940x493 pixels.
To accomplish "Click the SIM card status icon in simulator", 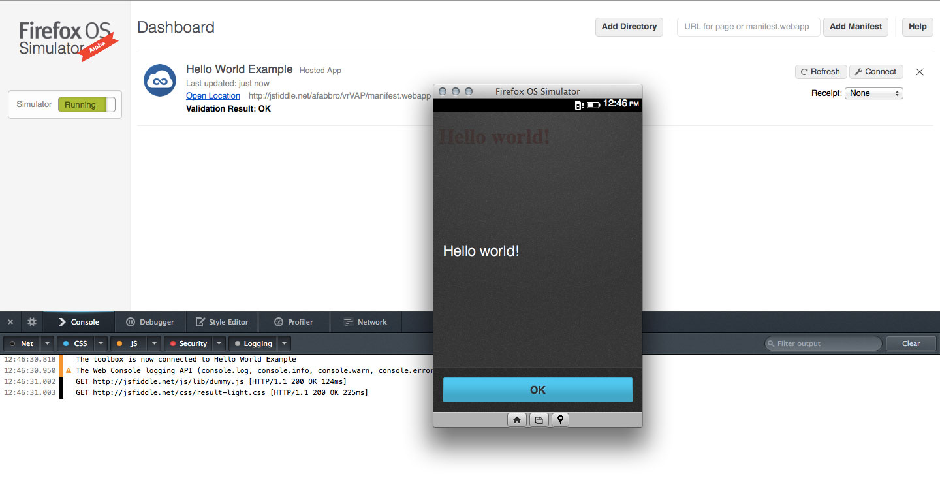I will (x=579, y=104).
